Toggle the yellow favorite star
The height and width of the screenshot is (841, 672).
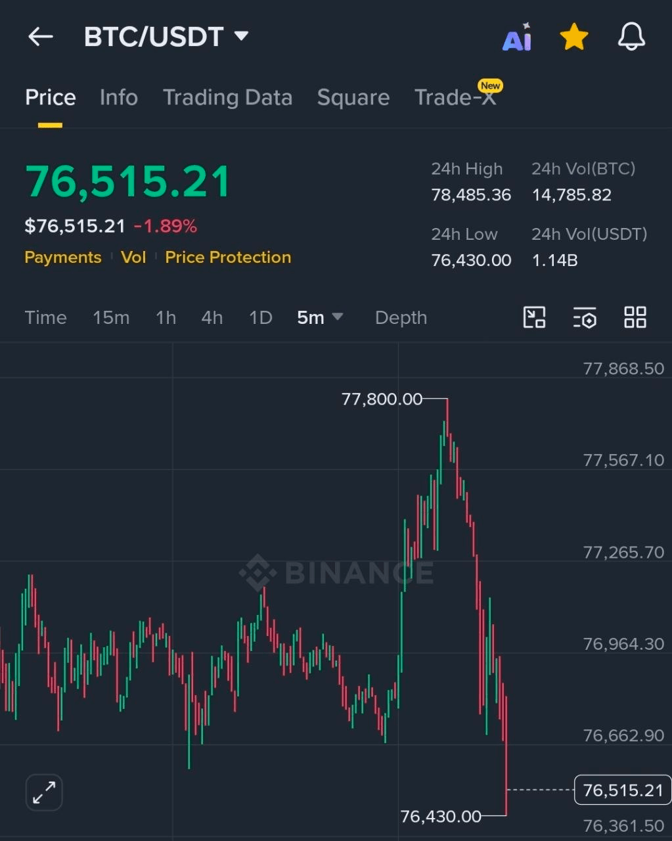[573, 37]
